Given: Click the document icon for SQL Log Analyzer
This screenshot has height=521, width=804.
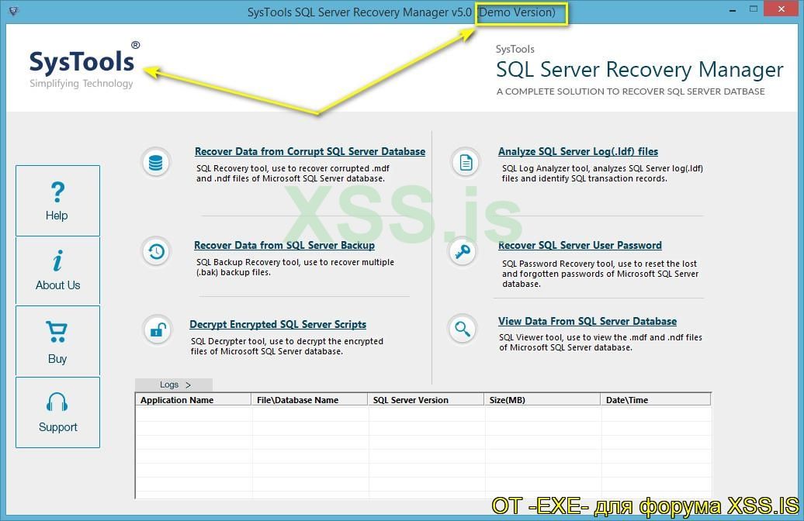Looking at the screenshot, I should click(466, 163).
